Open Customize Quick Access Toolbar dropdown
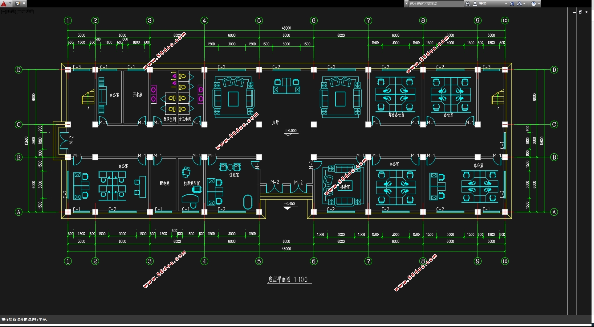This screenshot has height=327, width=594. pyautogui.click(x=24, y=4)
